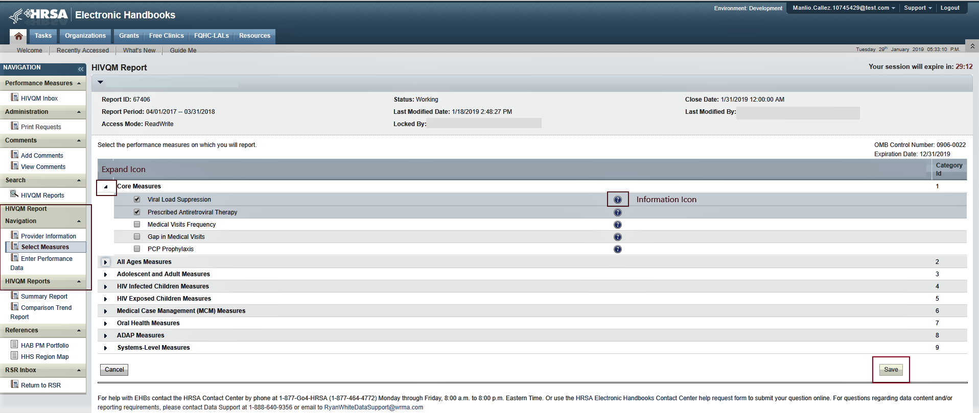This screenshot has width=979, height=413.
Task: Click the HIVQM Reports search icon
Action: click(15, 195)
